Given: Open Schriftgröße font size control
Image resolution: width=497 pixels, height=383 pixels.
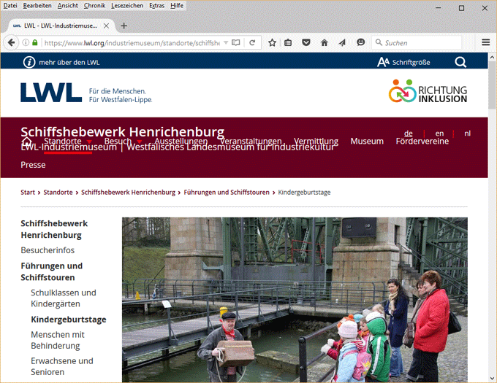Looking at the screenshot, I should 403,62.
